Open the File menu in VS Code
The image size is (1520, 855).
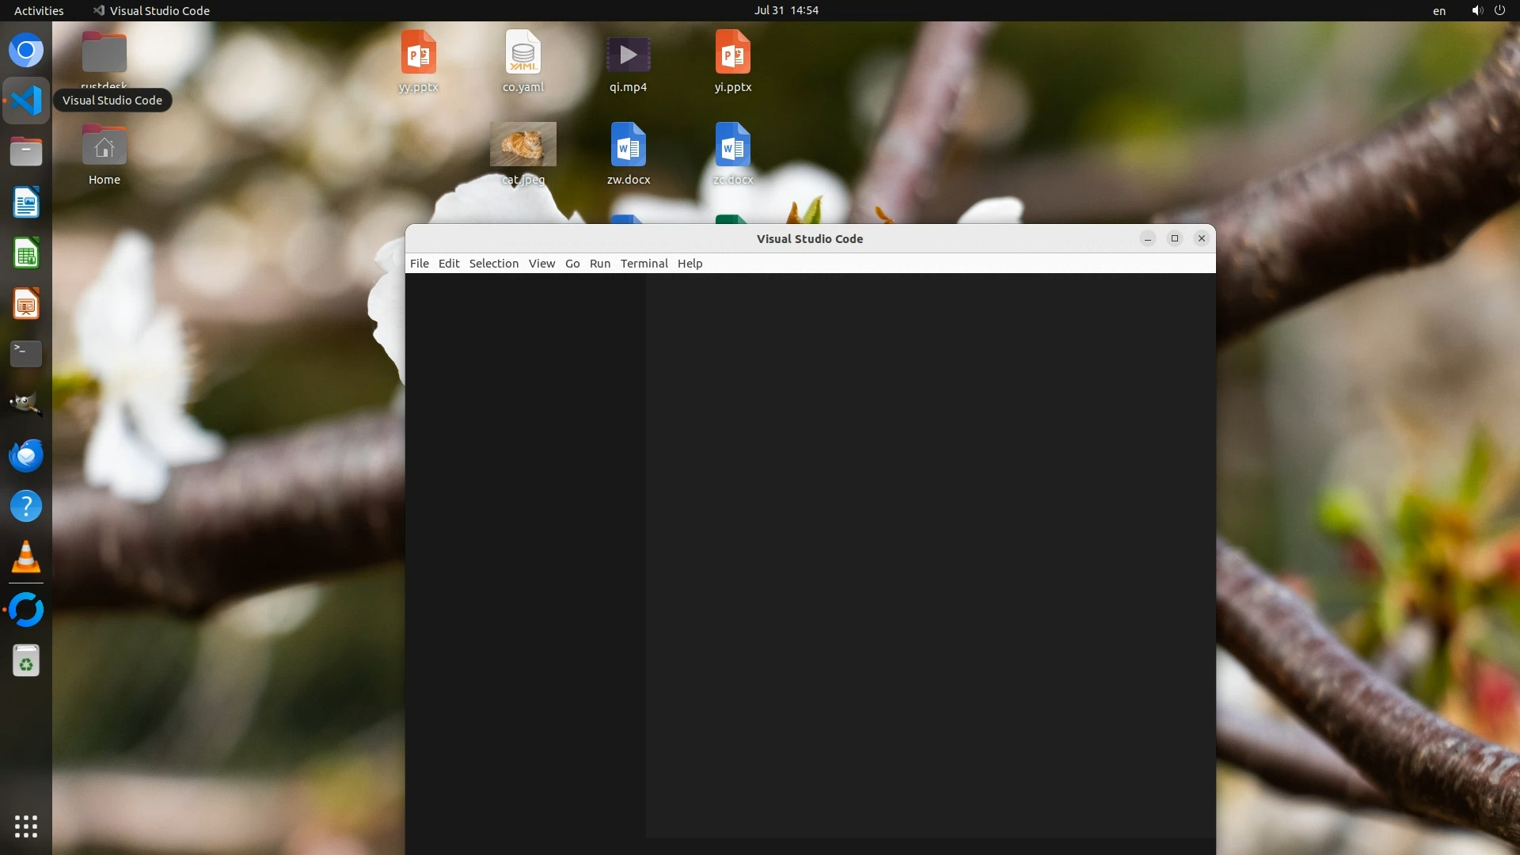(x=419, y=264)
